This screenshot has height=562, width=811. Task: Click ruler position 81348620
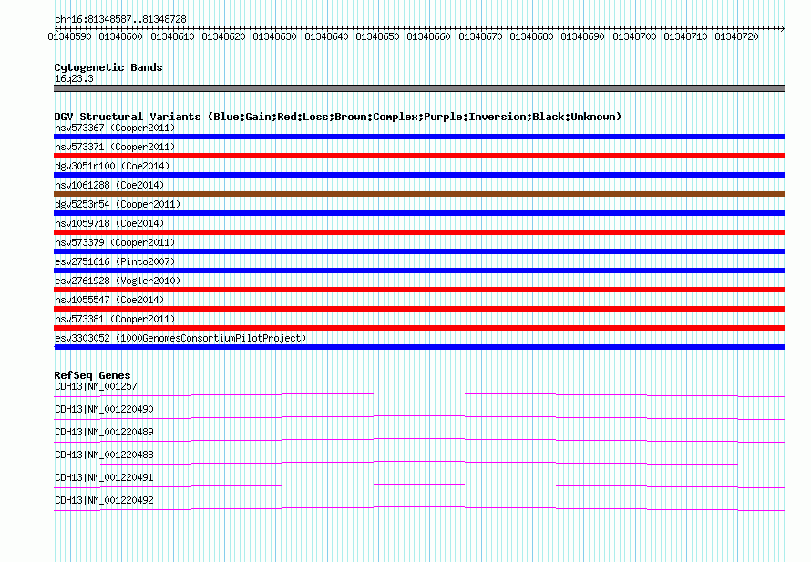(223, 36)
